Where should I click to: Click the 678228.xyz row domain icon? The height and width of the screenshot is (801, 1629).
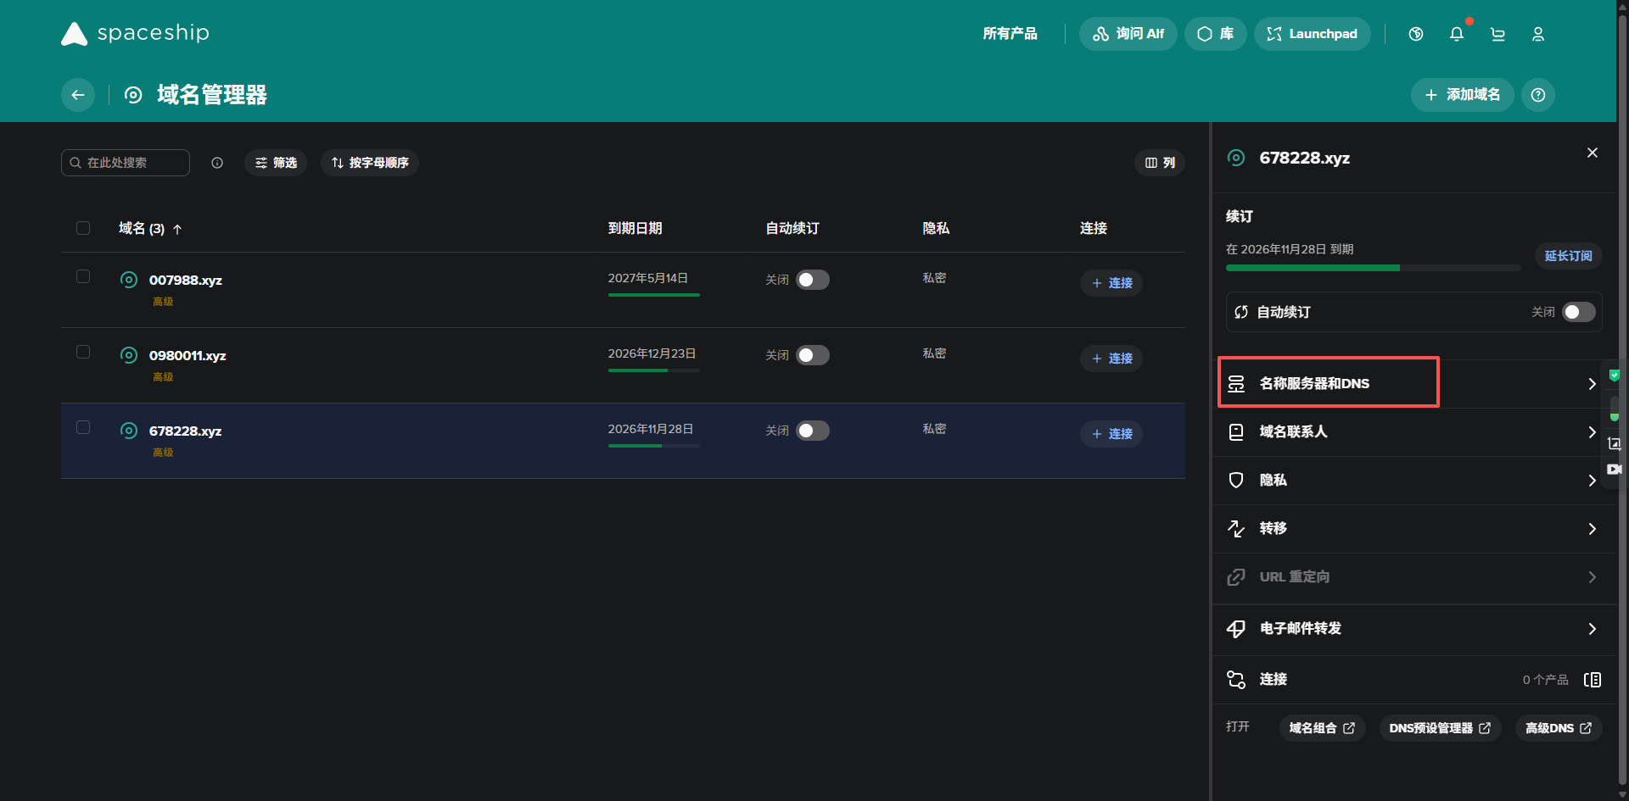point(129,431)
